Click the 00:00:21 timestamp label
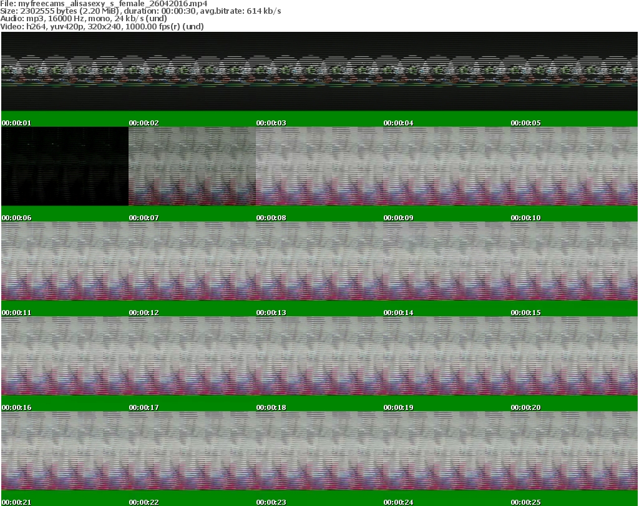 pyautogui.click(x=16, y=502)
